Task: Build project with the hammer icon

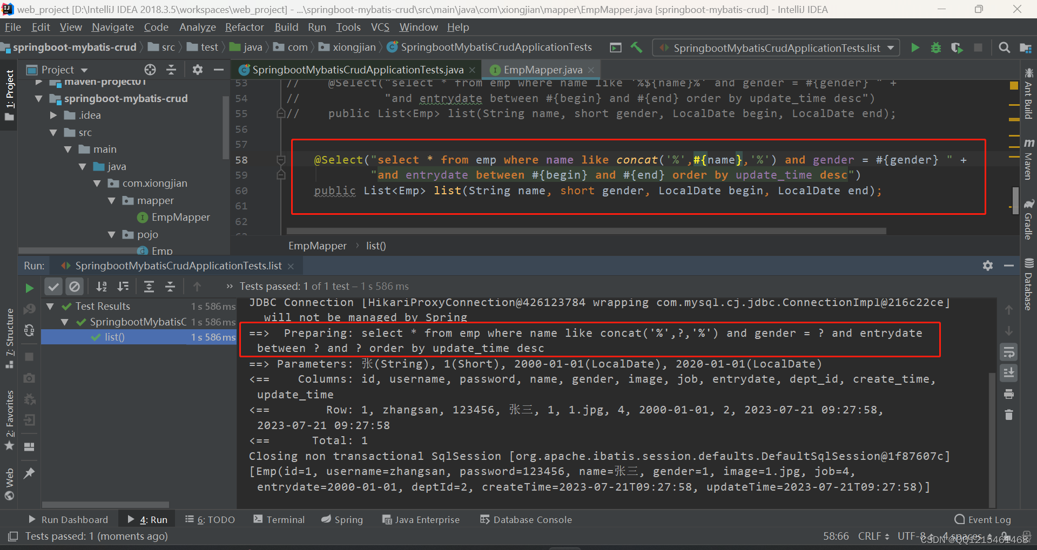Action: point(637,47)
